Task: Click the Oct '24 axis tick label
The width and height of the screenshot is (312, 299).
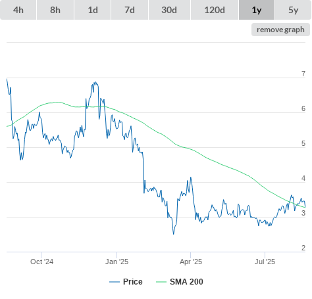Action: (41, 262)
